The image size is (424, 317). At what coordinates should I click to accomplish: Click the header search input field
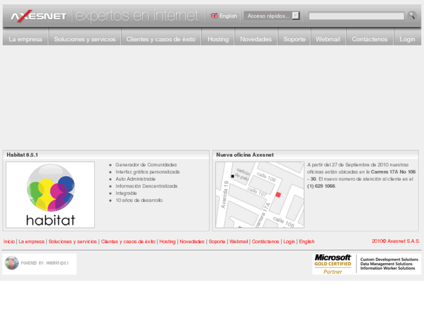pyautogui.click(x=356, y=16)
